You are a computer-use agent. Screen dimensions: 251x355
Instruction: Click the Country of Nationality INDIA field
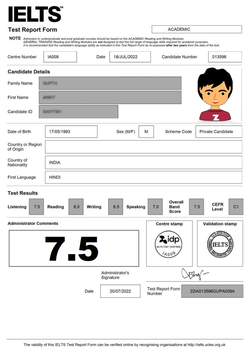point(143,163)
